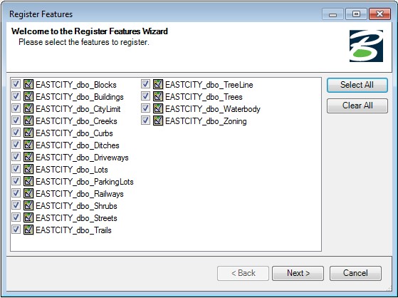Viewport: 398px width, 298px height.
Task: Toggle the EASTCITY_dbo_Curbs checkbox
Action: point(16,132)
